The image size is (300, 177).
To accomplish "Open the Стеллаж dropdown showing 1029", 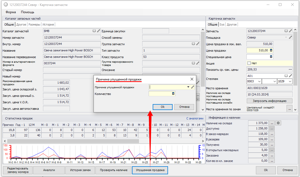I will [x=290, y=82].
